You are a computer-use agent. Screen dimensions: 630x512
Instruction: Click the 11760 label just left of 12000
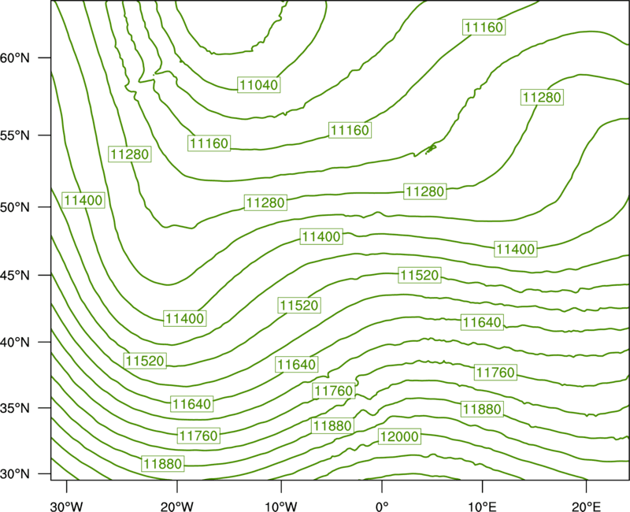[x=334, y=391]
